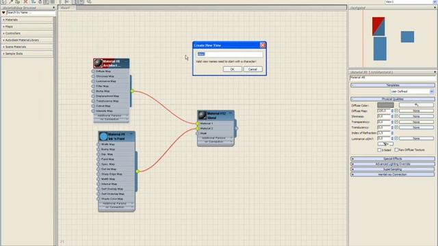
Task: Click the Diffuse Map socket on Material #8
Action: 93,71
